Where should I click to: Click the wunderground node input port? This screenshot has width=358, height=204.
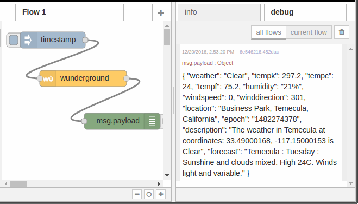point(40,78)
